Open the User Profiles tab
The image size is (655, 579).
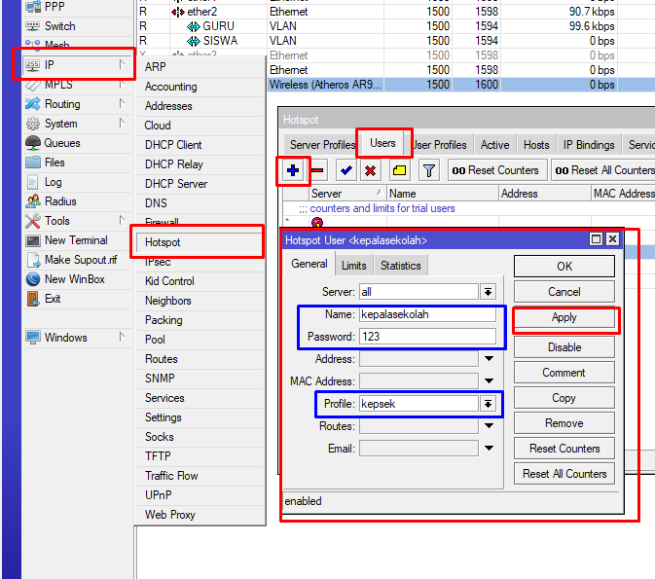click(x=440, y=145)
